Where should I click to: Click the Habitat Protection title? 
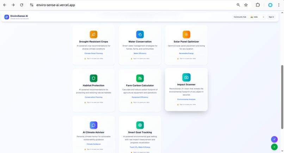point(93,85)
